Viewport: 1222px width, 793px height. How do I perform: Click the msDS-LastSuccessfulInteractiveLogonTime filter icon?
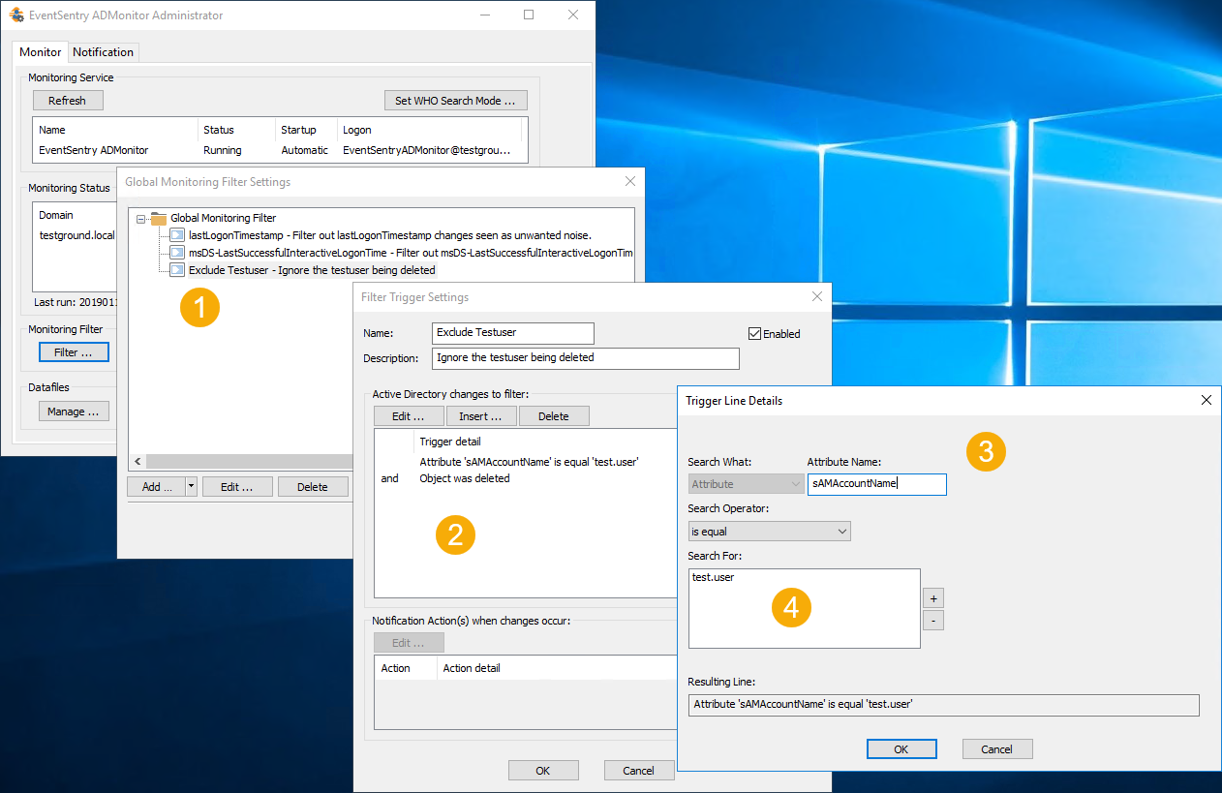pos(177,253)
